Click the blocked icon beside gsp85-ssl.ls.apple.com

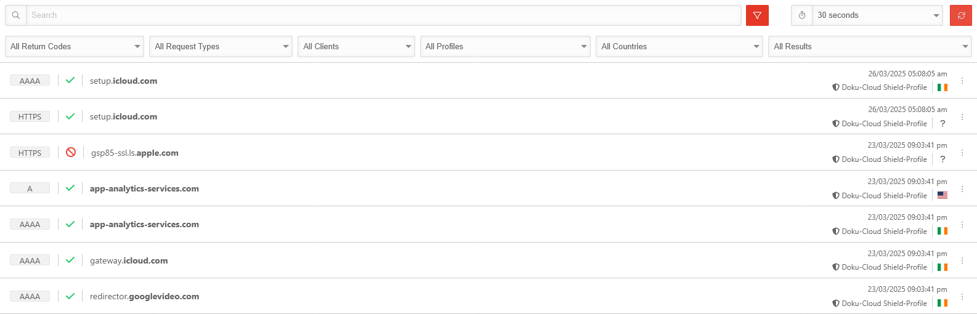click(x=71, y=152)
